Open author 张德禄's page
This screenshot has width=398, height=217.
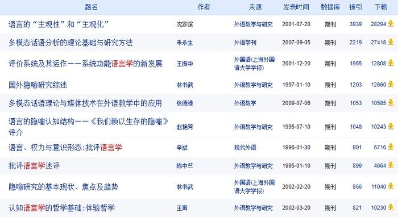click(x=185, y=103)
